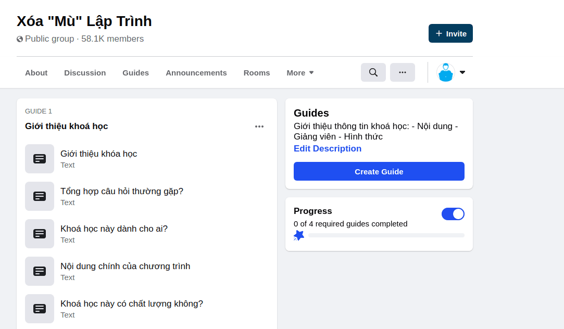
Task: Click text icon beside Nội dung chính
Action: (x=40, y=271)
